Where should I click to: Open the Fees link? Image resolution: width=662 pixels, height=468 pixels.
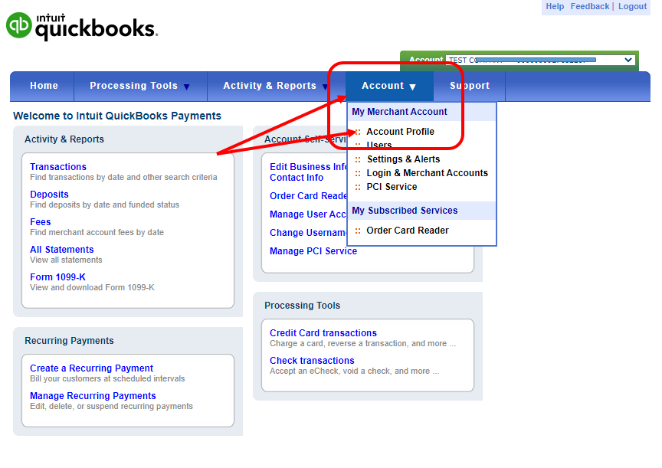[40, 222]
